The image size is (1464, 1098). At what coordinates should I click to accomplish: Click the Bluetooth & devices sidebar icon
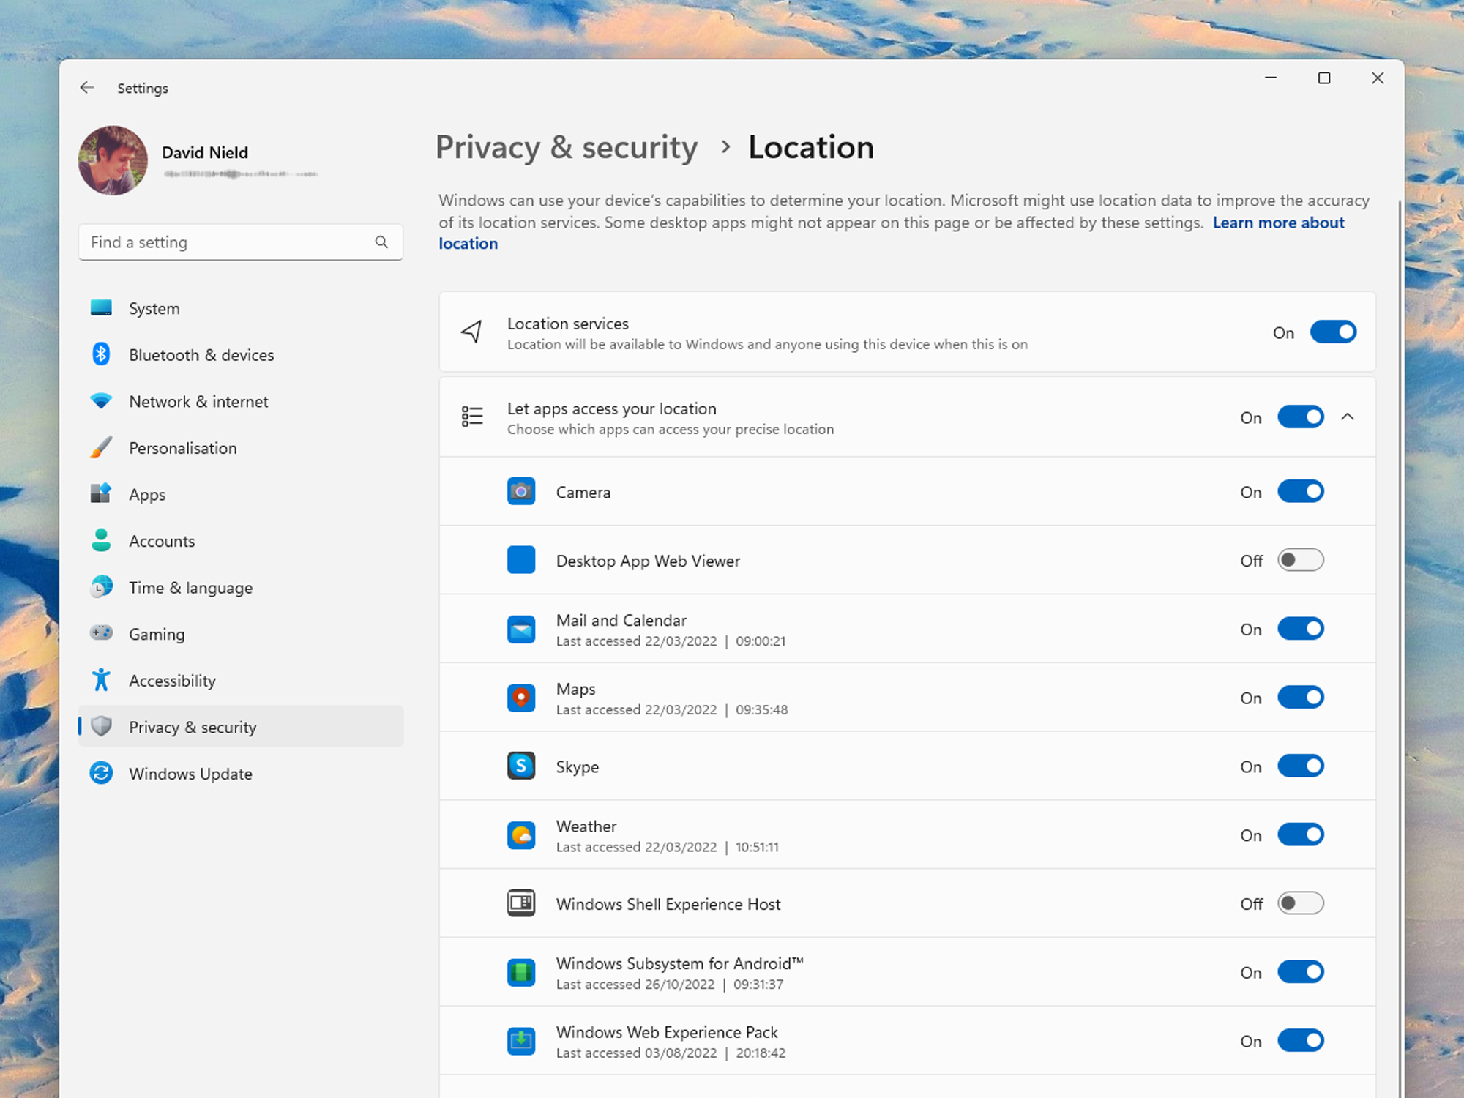(102, 355)
